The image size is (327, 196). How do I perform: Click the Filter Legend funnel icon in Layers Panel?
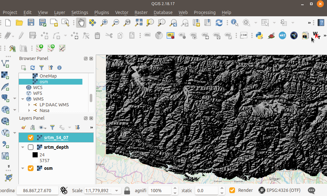(52, 127)
